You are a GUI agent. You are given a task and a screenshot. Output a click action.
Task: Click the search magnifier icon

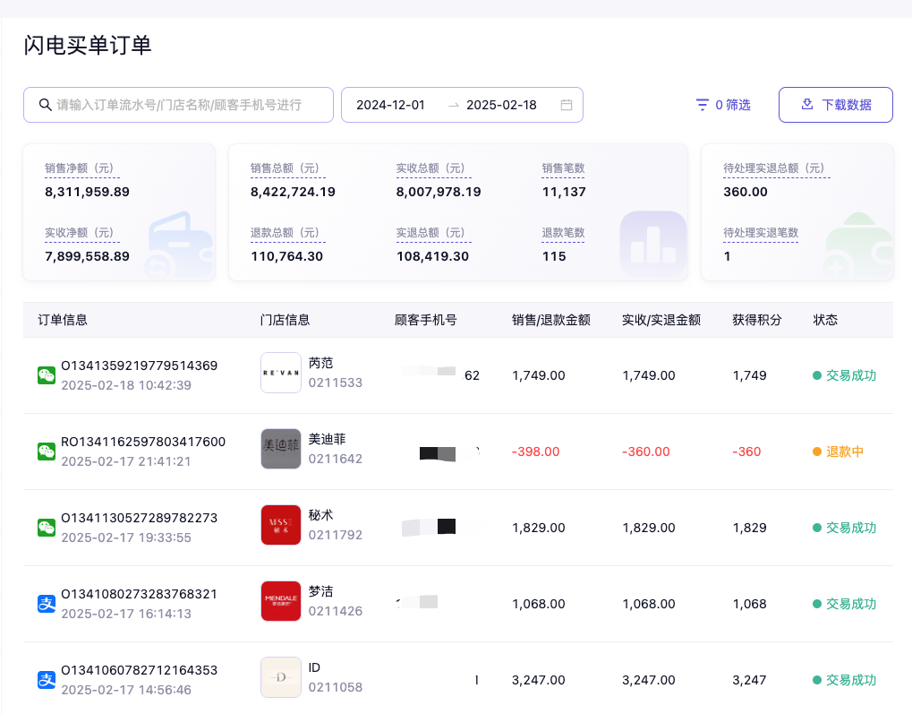pos(45,105)
